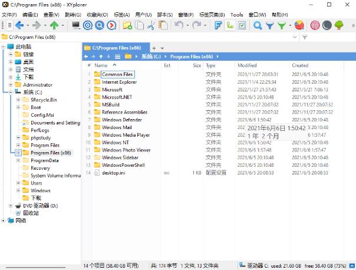Image resolution: width=356 pixels, height=270 pixels.
Task: Open the tab list dropdown arrow
Action: click(x=162, y=48)
